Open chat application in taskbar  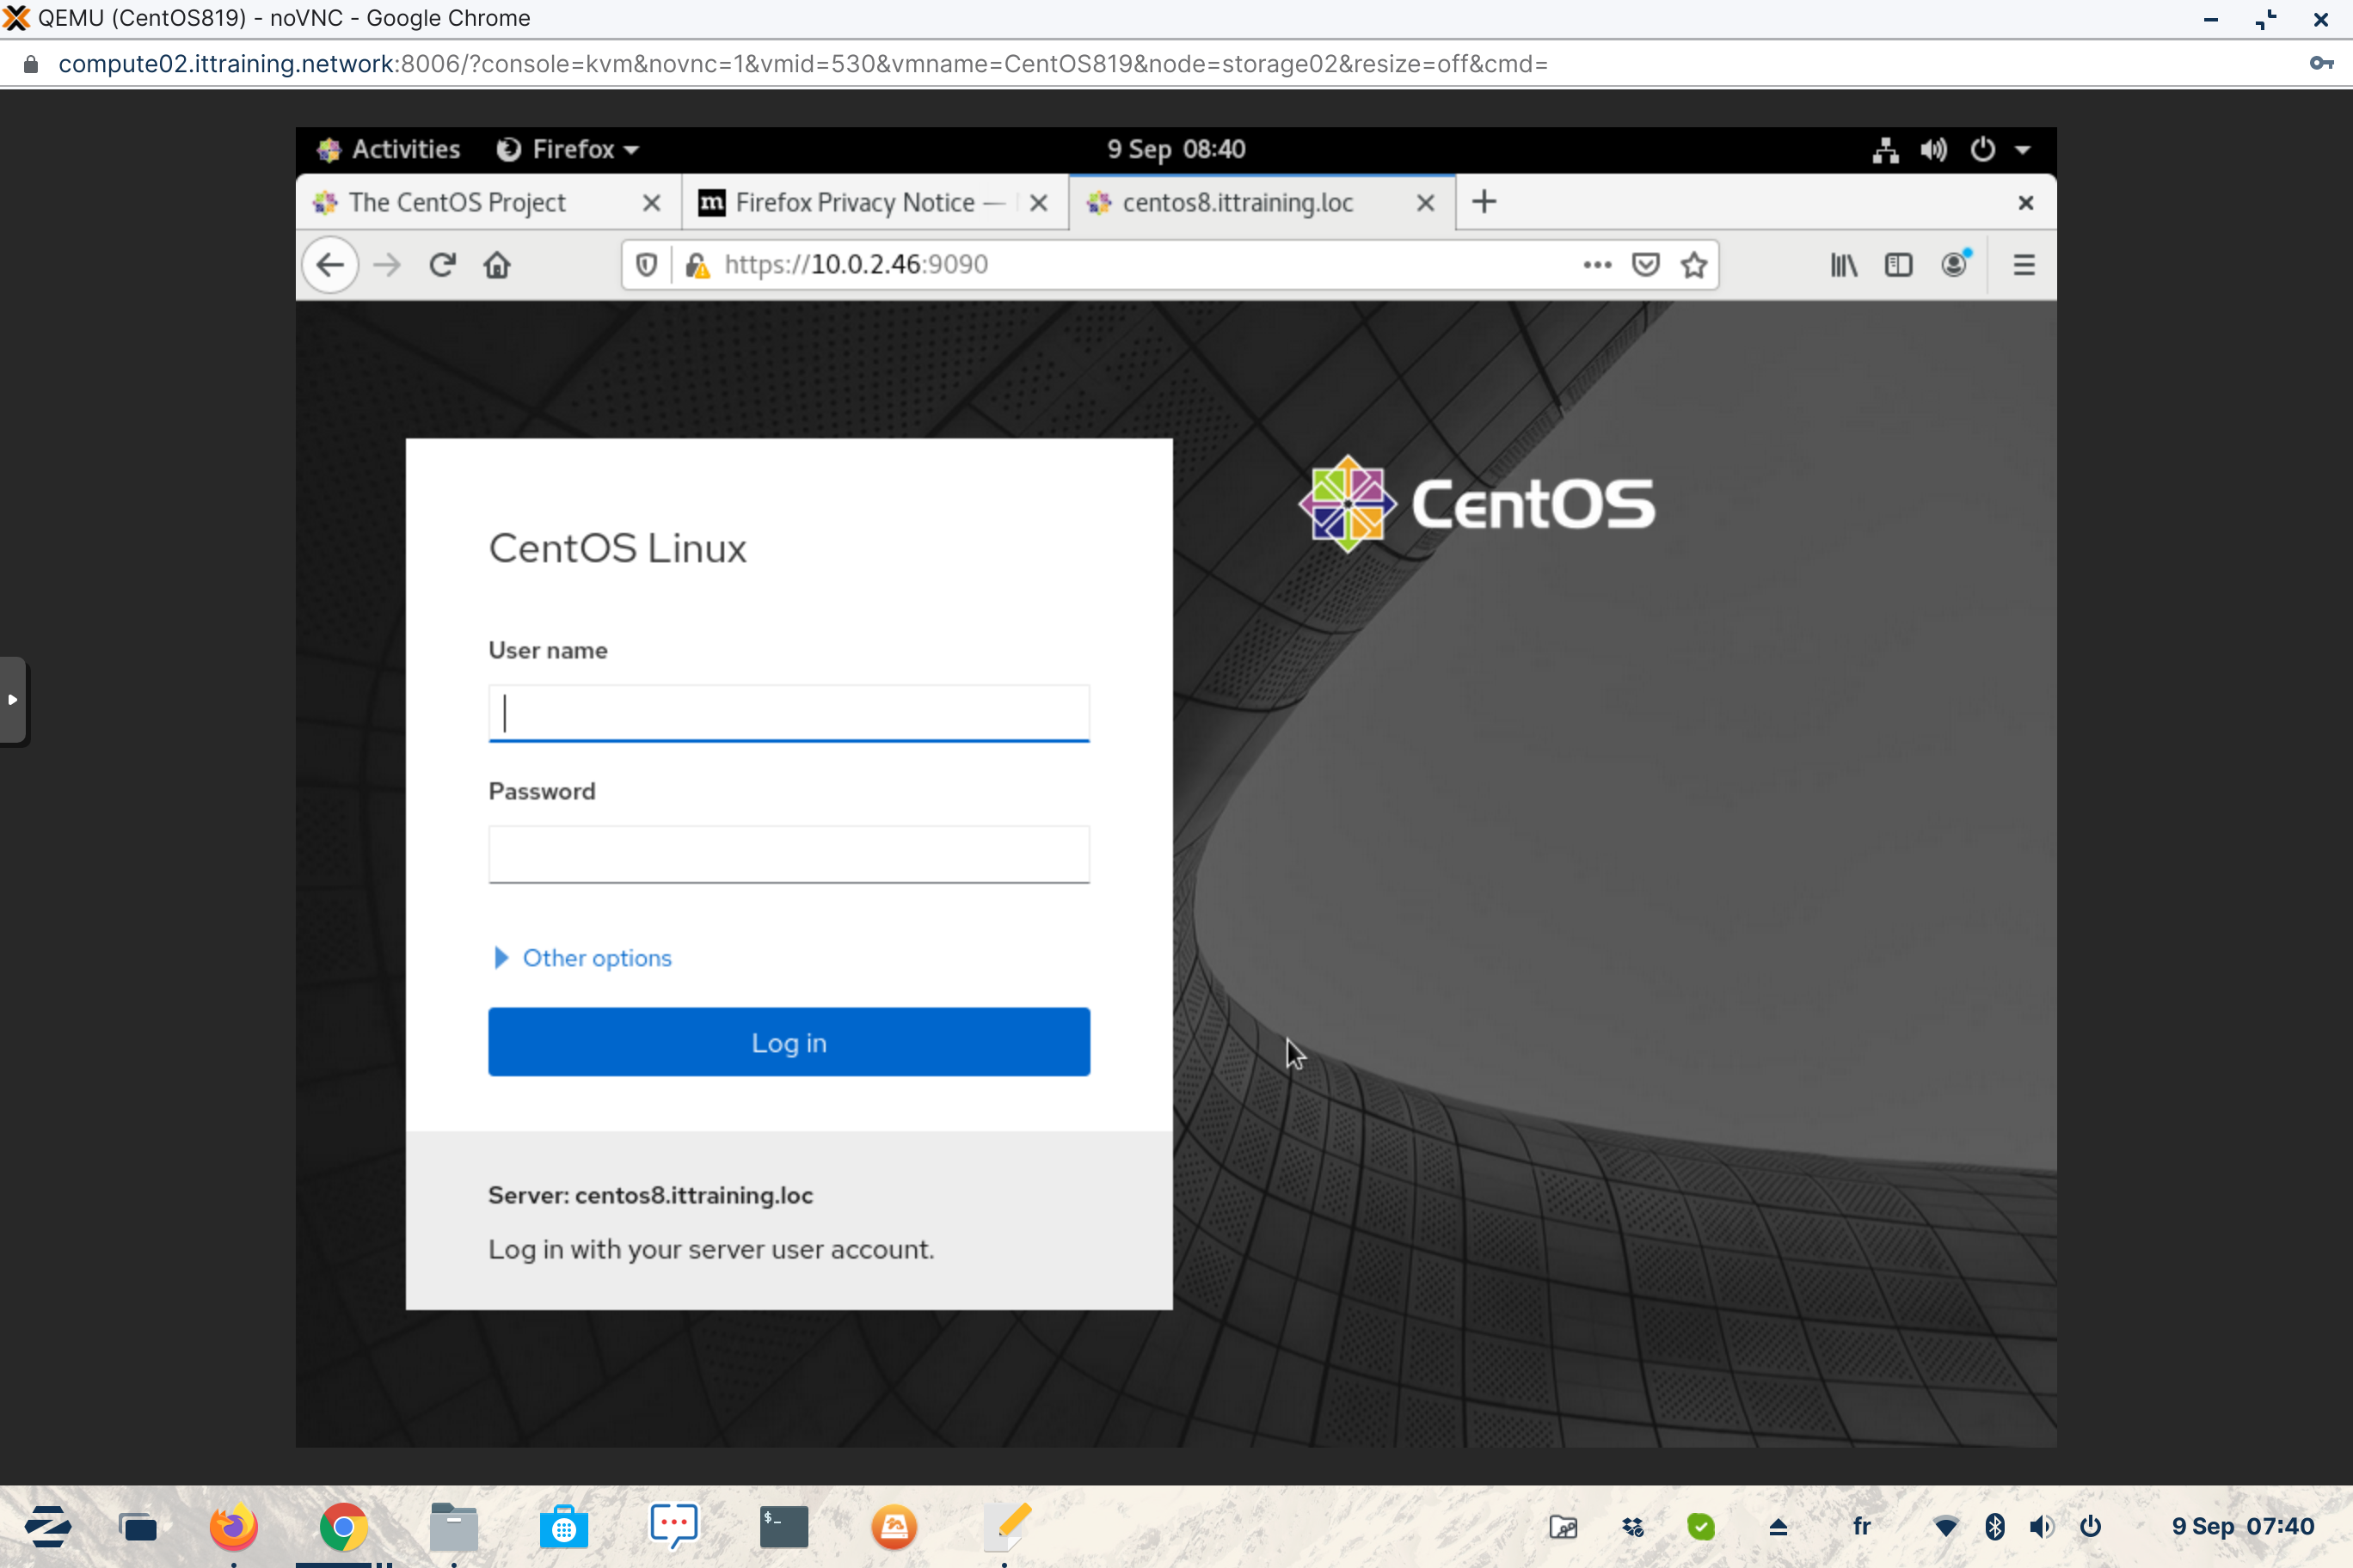coord(673,1527)
